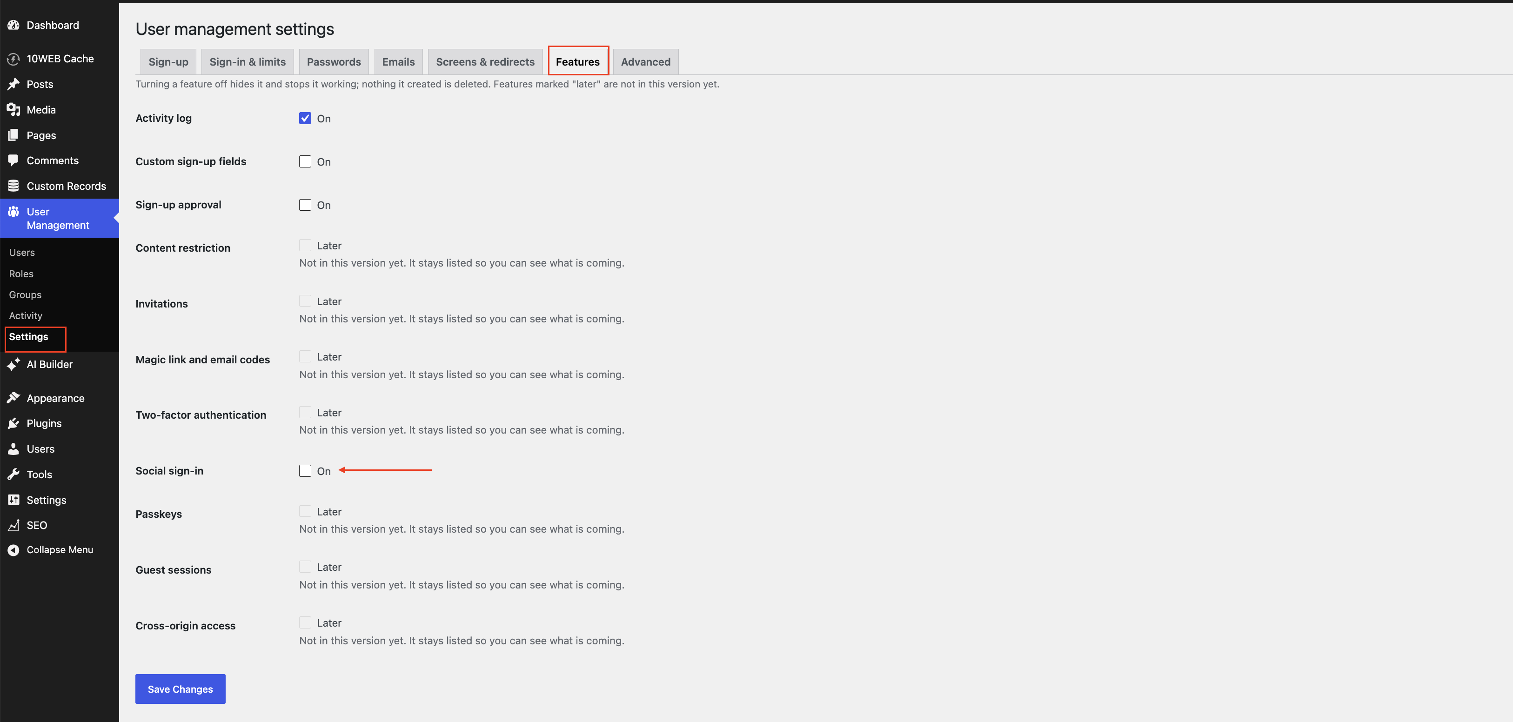This screenshot has height=722, width=1513.
Task: Click the 'Activity log' row label
Action: [163, 118]
